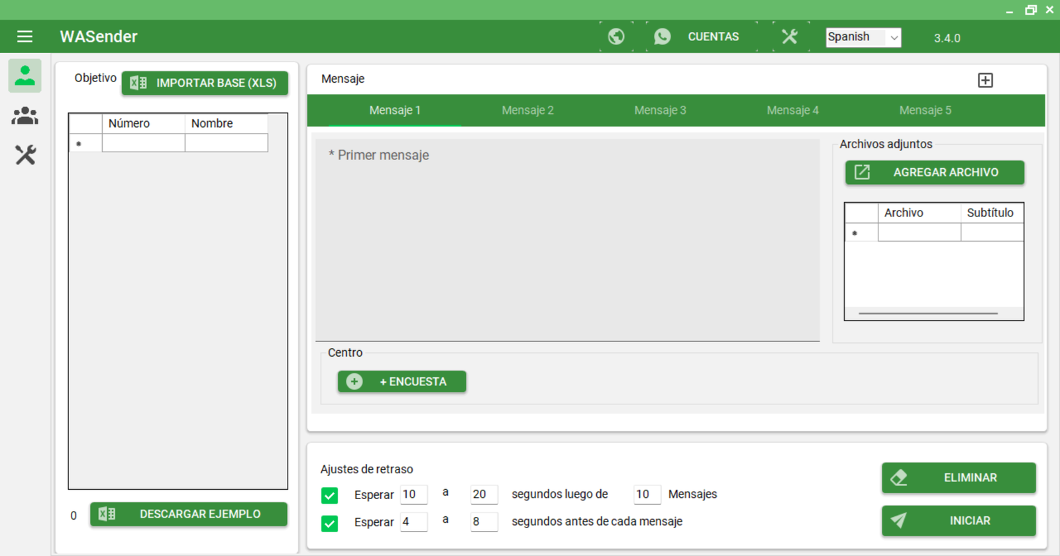Switch to the Mensaje 2 tab
The image size is (1060, 556).
[x=527, y=111]
